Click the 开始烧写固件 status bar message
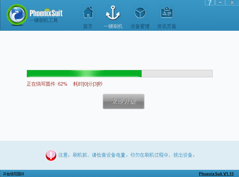 [13, 174]
